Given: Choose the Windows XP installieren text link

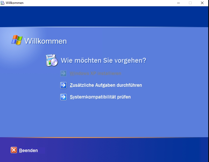Looking at the screenshot, I should (x=95, y=73).
